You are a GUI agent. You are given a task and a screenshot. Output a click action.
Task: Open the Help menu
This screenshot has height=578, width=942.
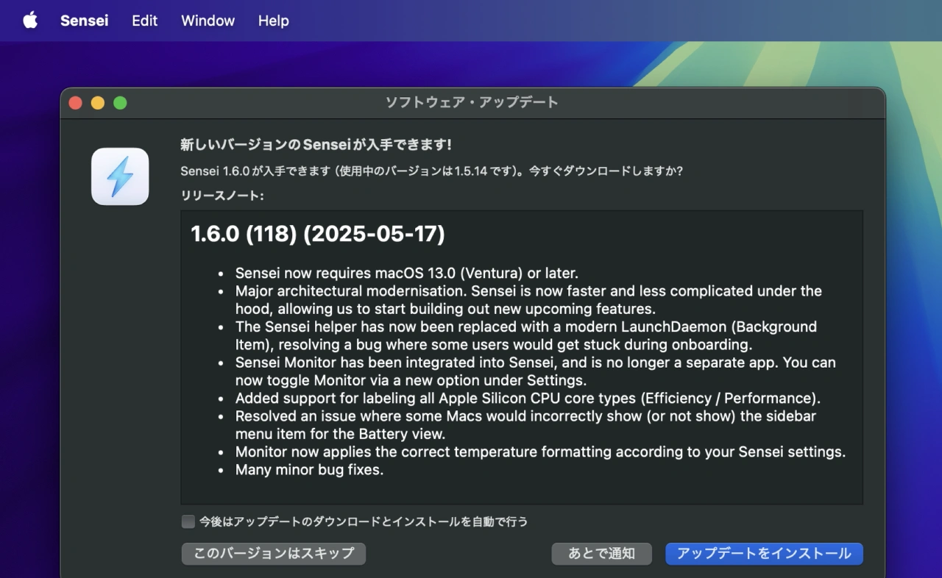[273, 21]
